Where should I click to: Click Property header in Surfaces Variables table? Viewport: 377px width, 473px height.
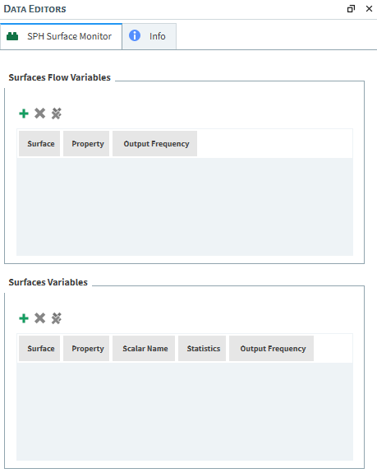click(x=86, y=349)
